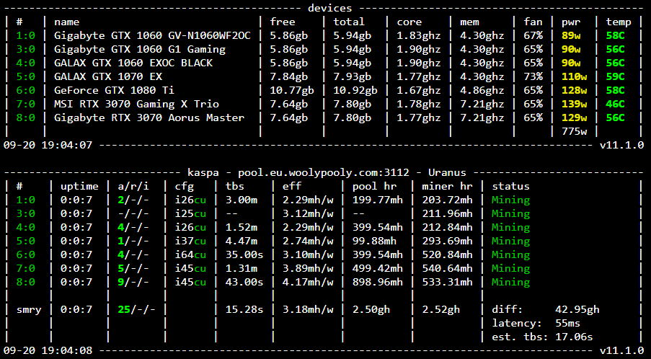This screenshot has height=359, width=651.
Task: Click the 4.86ghz mem clock value
Action: click(482, 91)
